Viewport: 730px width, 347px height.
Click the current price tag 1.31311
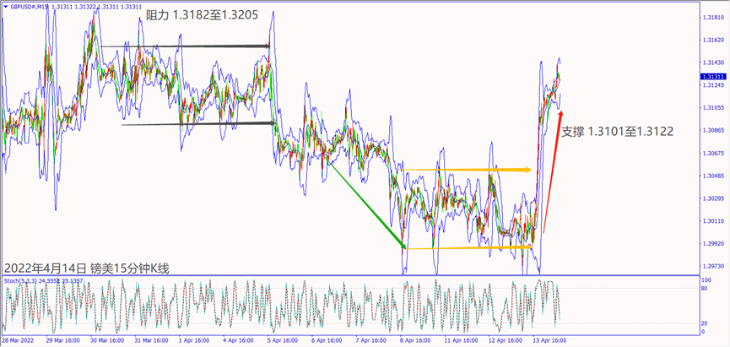click(x=713, y=76)
